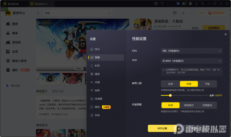Click 保存设置 to save settings
231x137 pixels.
click(162, 128)
